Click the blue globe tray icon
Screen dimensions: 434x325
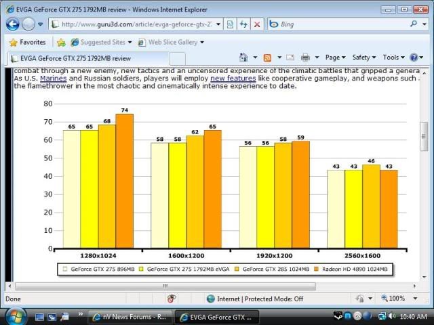pos(367,316)
